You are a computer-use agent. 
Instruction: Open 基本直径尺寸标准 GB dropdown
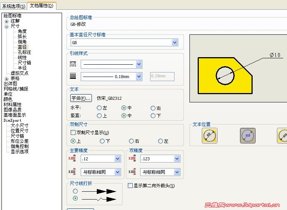175,43
